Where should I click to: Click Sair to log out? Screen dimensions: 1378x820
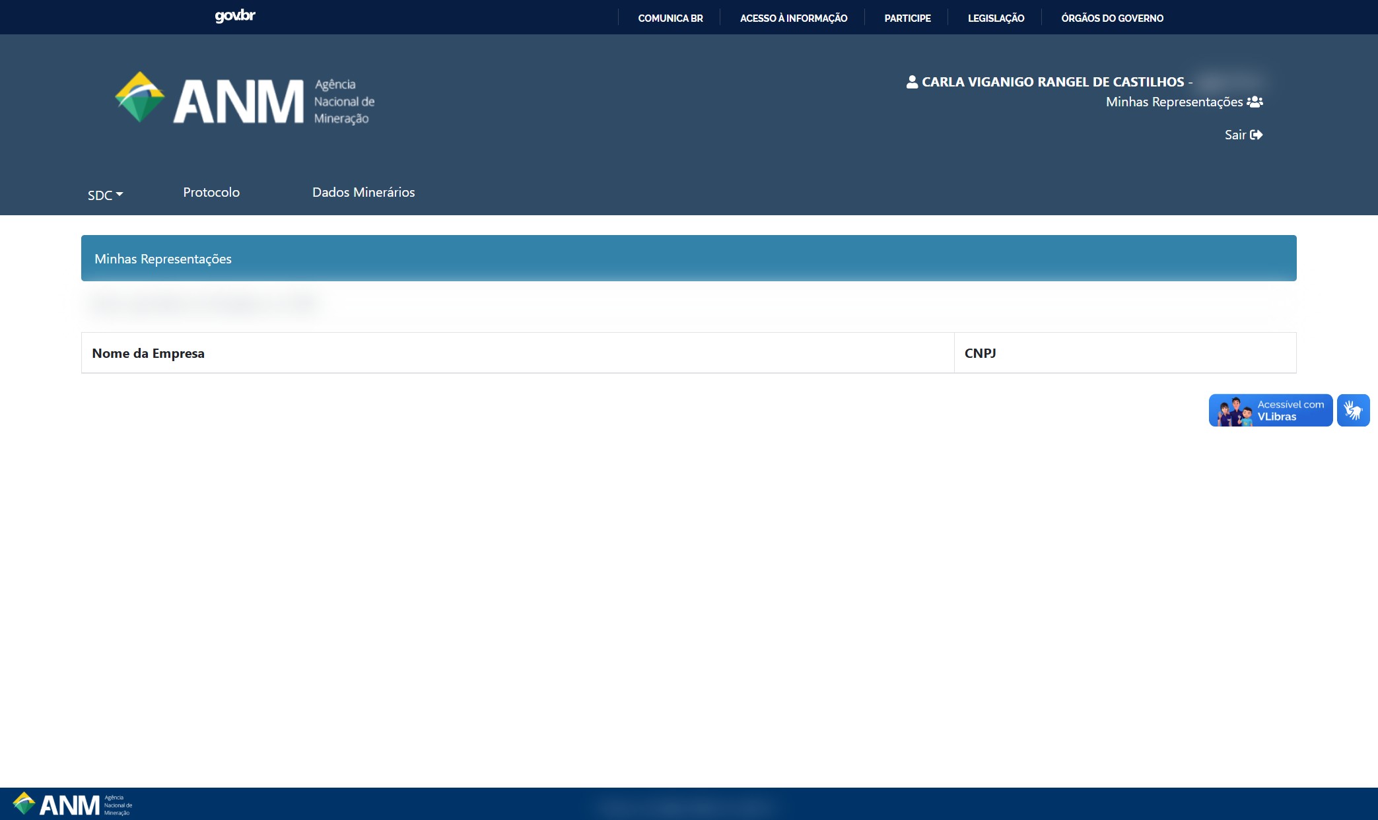point(1235,135)
